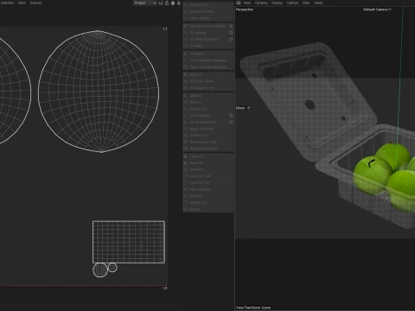Open the Options menu
Image resolution: width=415 pixels, height=311 pixels.
pos(292,3)
